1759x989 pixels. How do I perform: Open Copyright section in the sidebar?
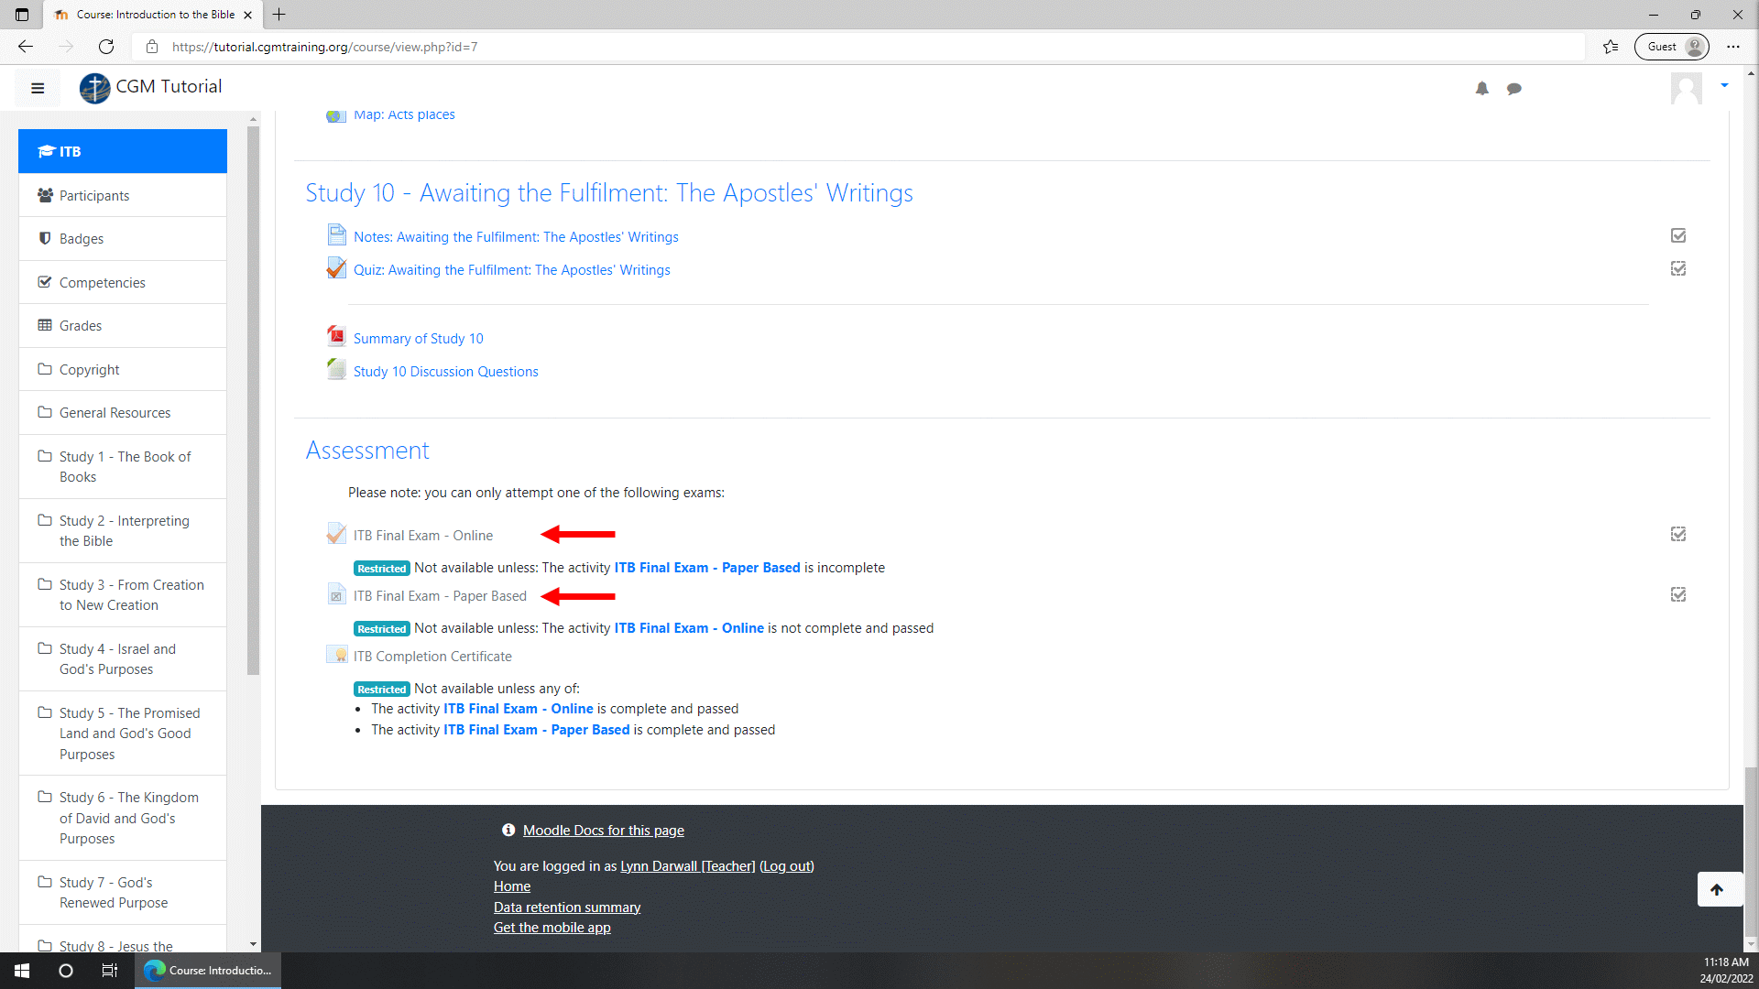(x=123, y=369)
